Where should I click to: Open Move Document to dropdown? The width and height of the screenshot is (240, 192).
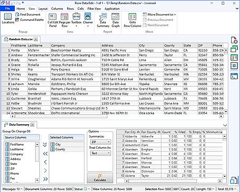pos(159,15)
